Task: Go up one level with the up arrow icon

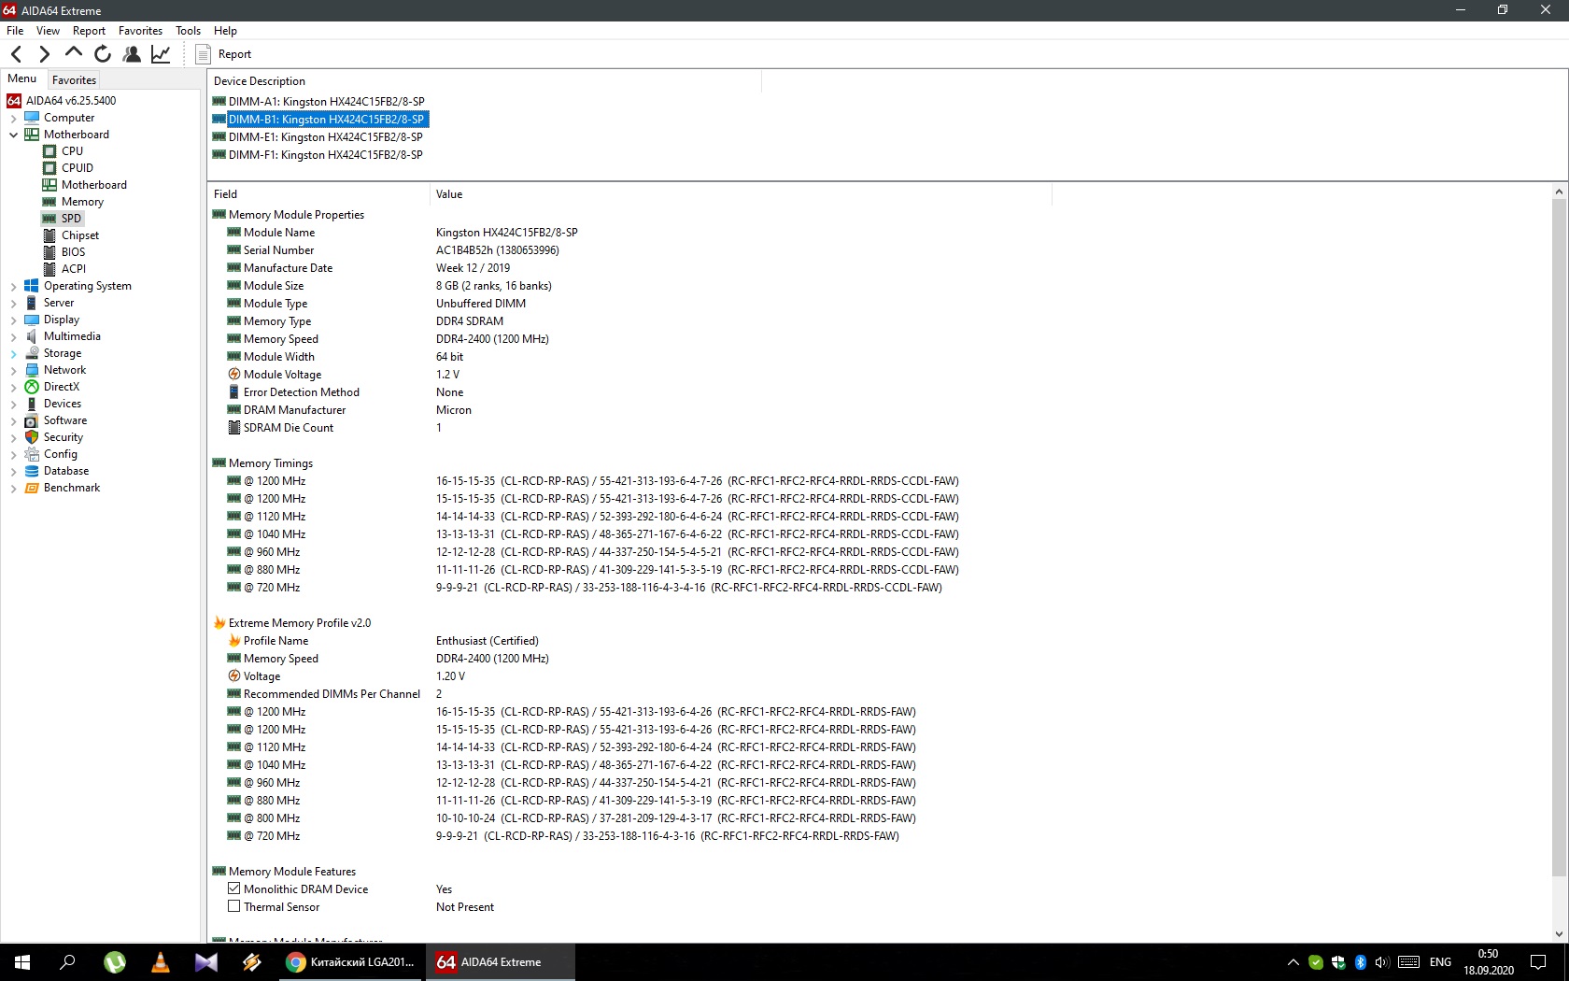Action: tap(73, 54)
